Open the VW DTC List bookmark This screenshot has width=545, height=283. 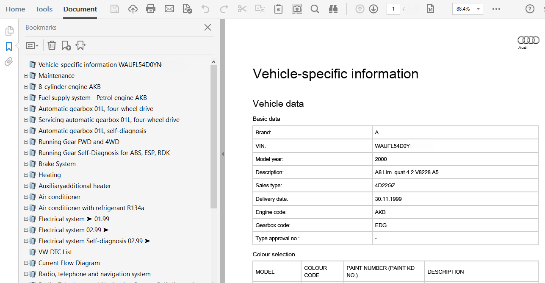(55, 252)
